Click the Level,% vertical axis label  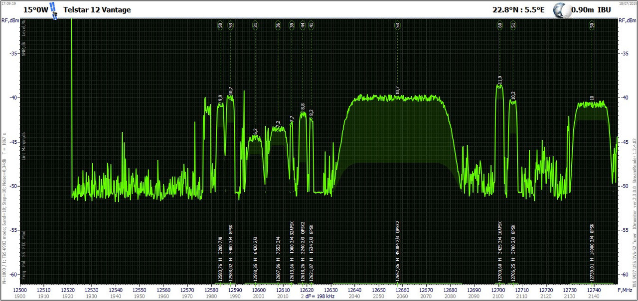click(23, 28)
